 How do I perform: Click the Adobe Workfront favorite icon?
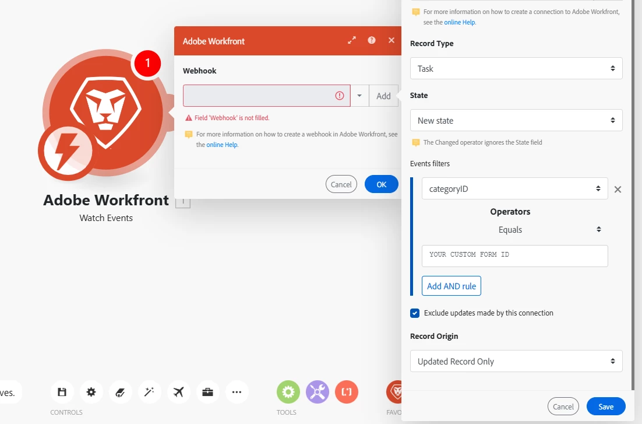394,392
